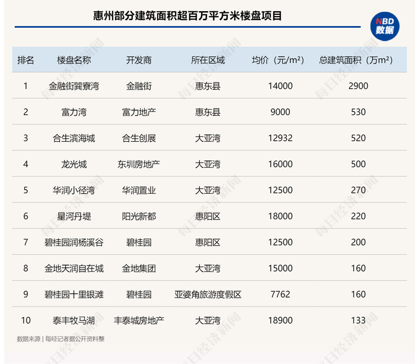
Task: Select the project name 富力湾
Action: point(74,112)
